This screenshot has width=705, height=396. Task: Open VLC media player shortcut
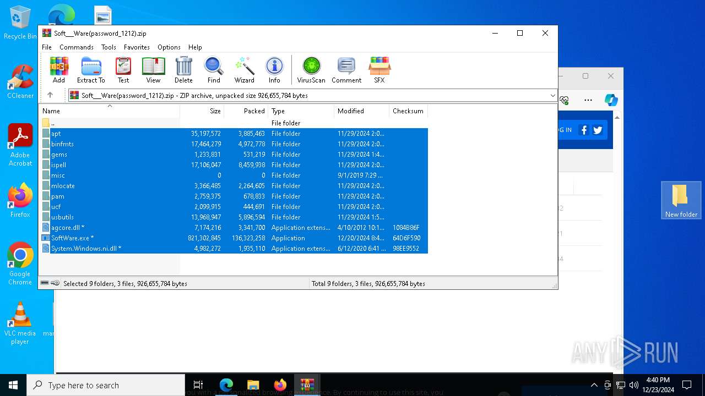[20, 323]
